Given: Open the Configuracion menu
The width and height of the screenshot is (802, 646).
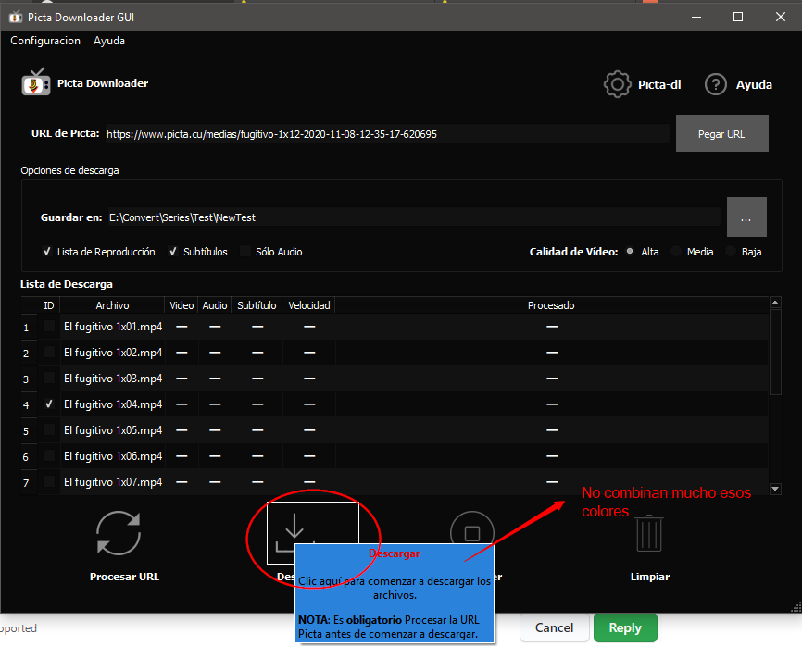Looking at the screenshot, I should 44,41.
